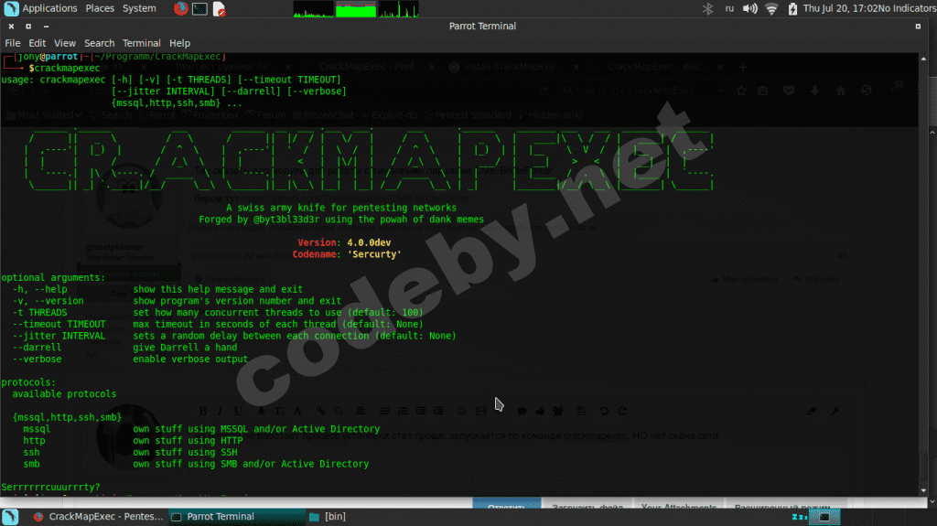Click the maximize button at title bar right

pos(918,27)
